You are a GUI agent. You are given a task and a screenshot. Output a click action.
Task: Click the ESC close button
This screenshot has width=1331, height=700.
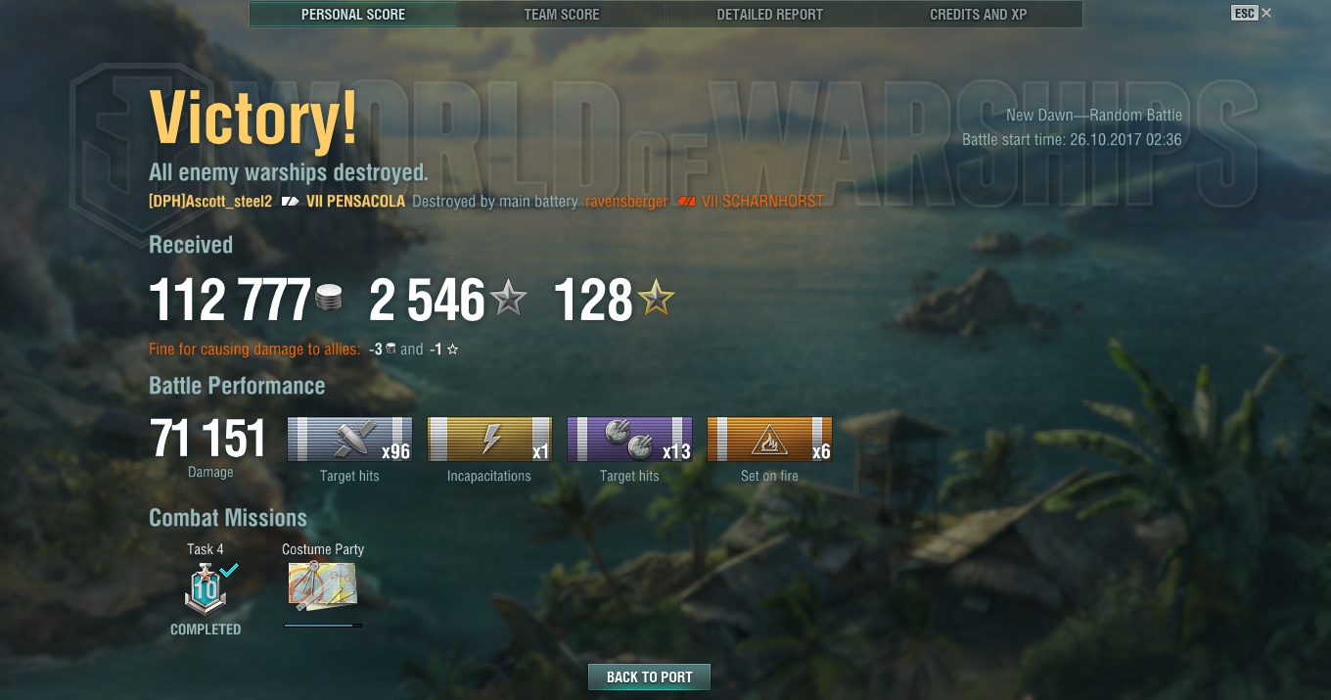coord(1252,14)
